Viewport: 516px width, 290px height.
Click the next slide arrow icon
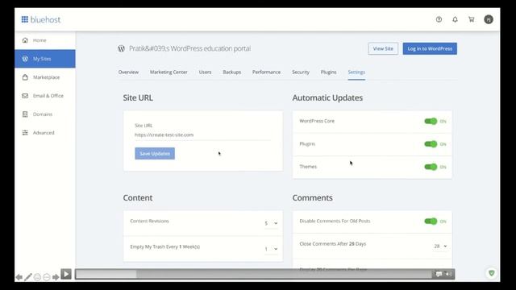56,277
